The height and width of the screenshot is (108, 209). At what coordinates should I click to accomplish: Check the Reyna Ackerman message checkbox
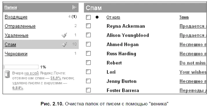tap(88, 26)
